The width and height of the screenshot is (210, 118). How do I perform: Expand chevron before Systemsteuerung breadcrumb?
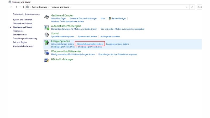(30, 7)
